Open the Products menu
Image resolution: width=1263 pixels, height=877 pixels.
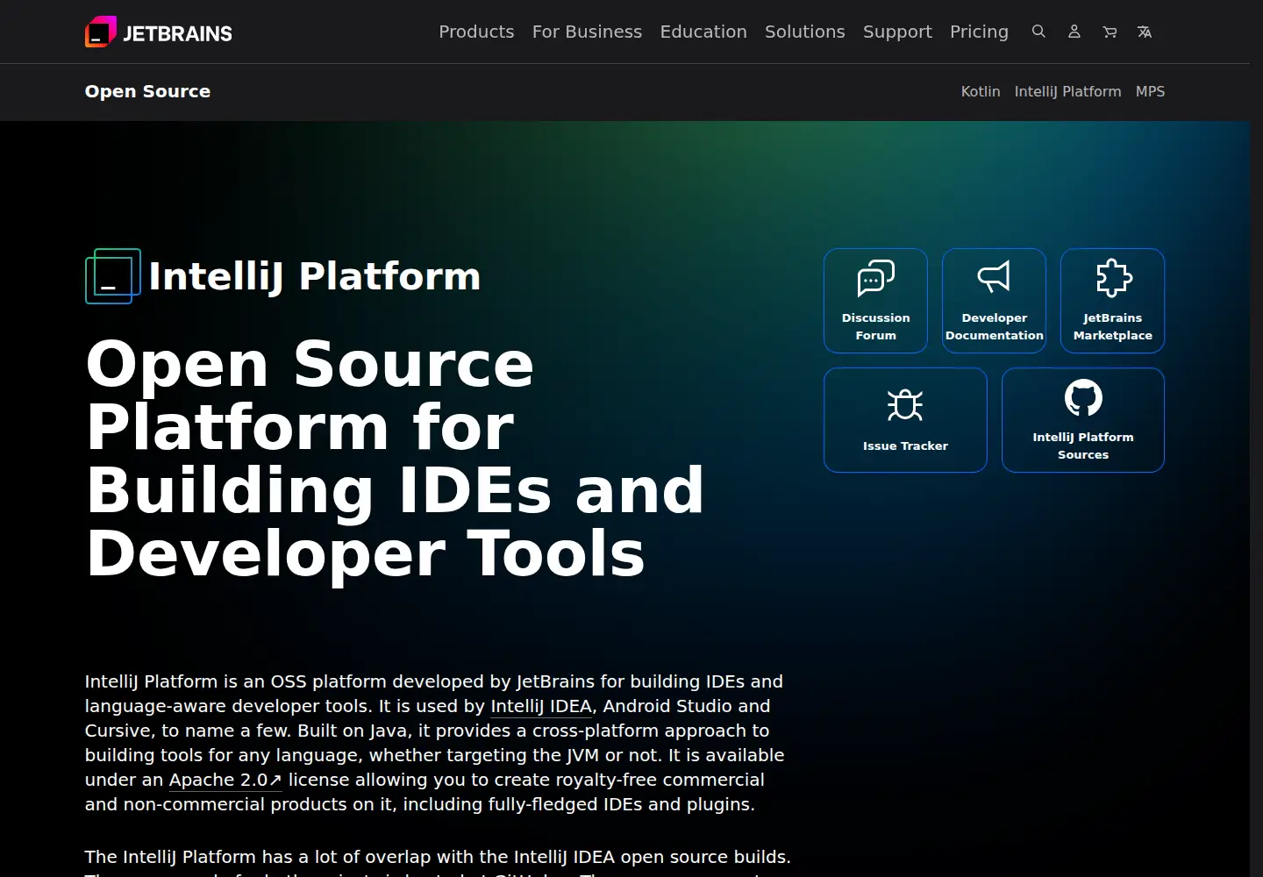tap(476, 32)
